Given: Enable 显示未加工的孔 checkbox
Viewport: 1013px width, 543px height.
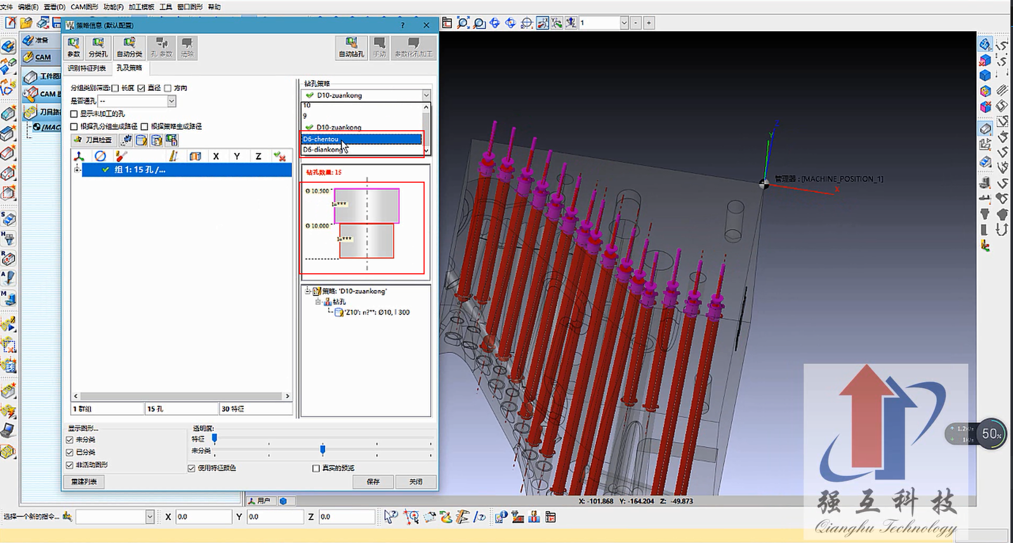Looking at the screenshot, I should click(74, 114).
